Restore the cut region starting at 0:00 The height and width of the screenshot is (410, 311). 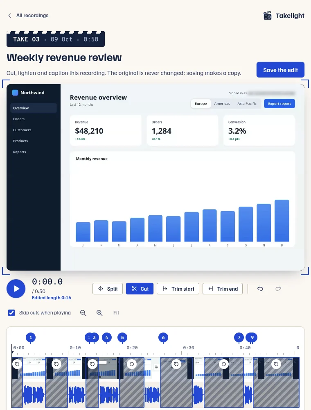17,364
